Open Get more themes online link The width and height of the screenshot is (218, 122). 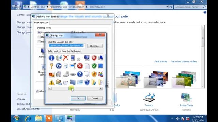click(x=184, y=62)
